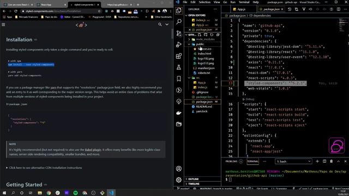Image resolution: width=349 pixels, height=196 pixels.
Task: Open the File menu in VS Code
Action: tap(185, 2)
